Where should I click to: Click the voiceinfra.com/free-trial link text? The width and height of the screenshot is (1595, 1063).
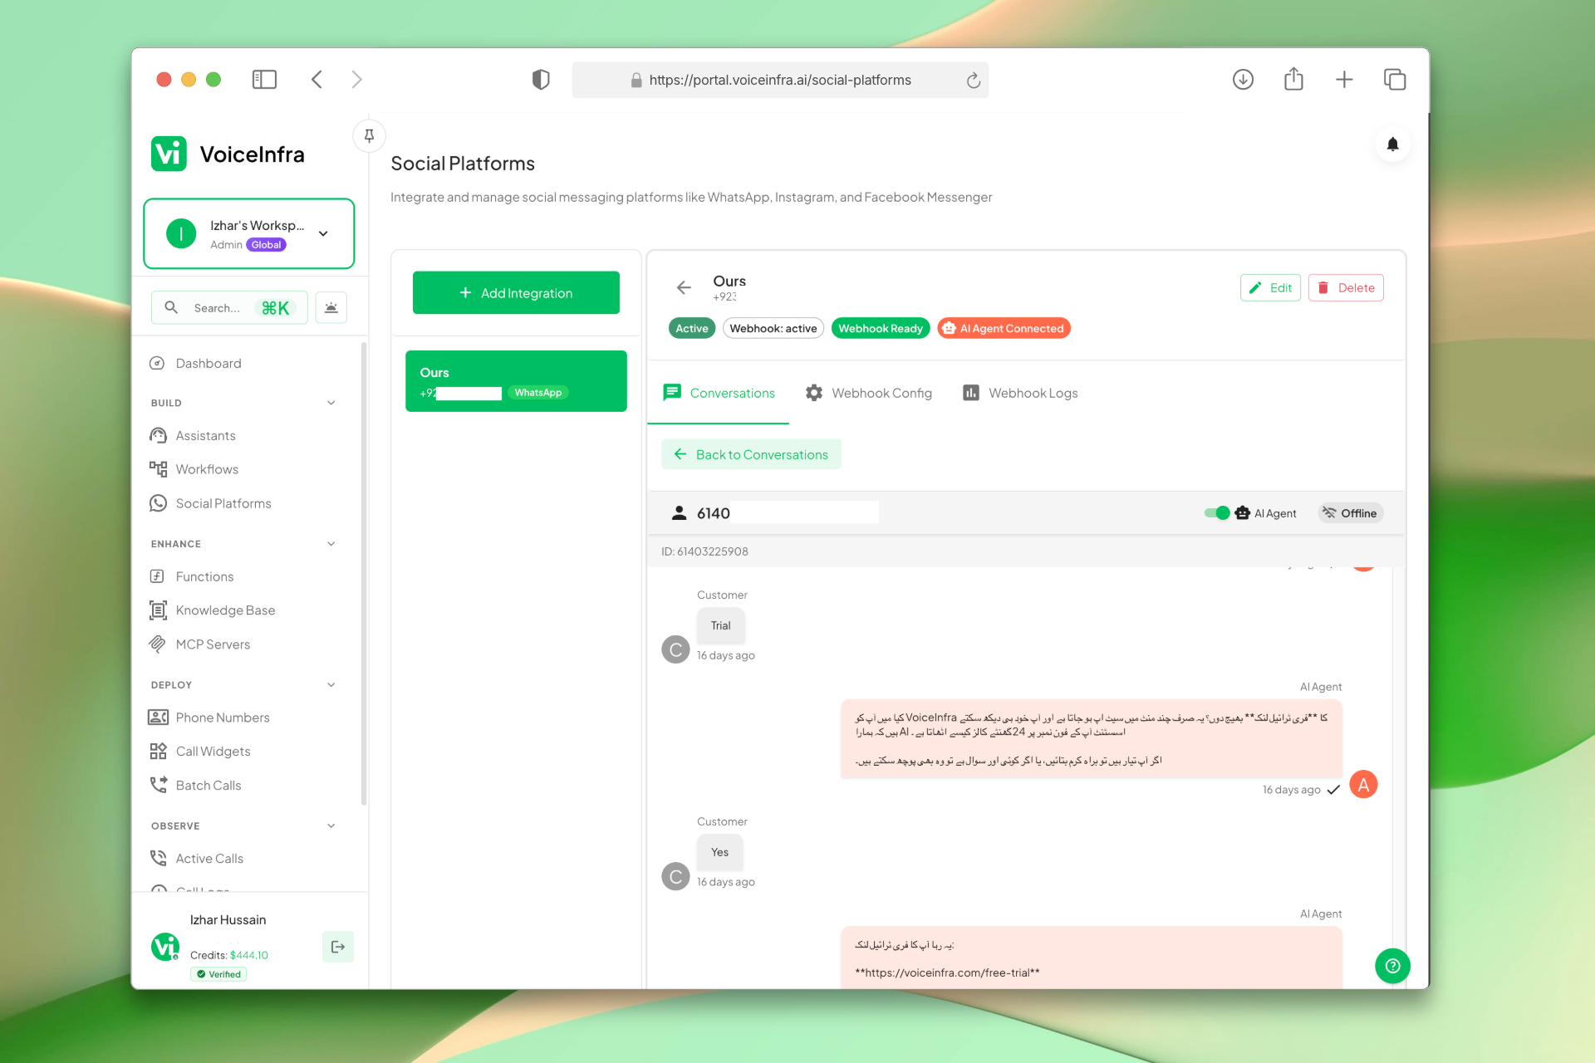tap(947, 973)
